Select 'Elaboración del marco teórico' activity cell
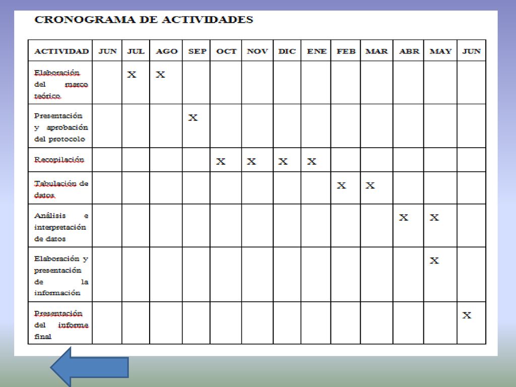This screenshot has height=387, width=516. [60, 83]
